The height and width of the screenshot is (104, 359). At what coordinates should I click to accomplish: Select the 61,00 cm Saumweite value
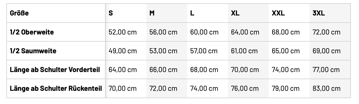(x=244, y=51)
